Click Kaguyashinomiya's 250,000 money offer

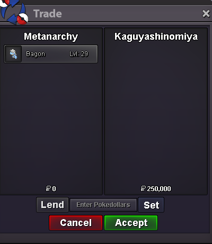[x=159, y=189]
